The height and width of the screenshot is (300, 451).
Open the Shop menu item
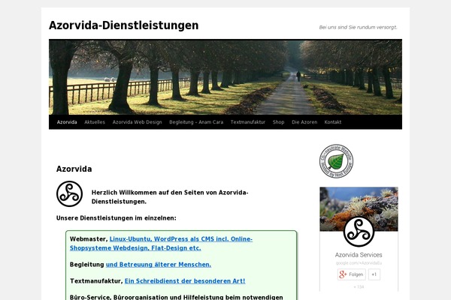click(x=278, y=122)
